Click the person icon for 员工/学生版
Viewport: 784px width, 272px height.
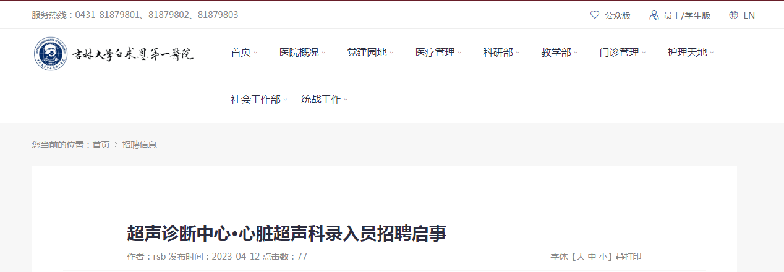click(654, 15)
